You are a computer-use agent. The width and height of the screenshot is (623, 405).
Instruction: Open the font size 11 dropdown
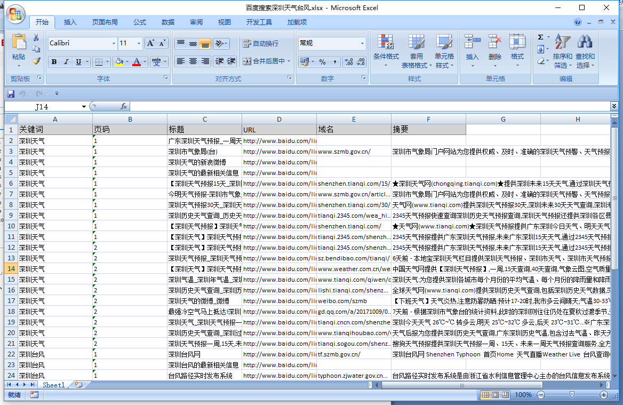(139, 43)
